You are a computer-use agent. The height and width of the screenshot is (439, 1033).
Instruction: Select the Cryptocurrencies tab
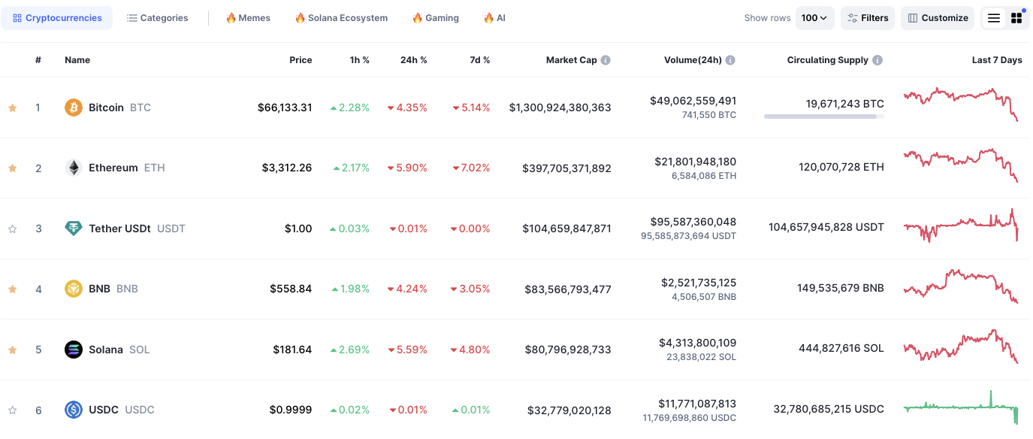[57, 18]
